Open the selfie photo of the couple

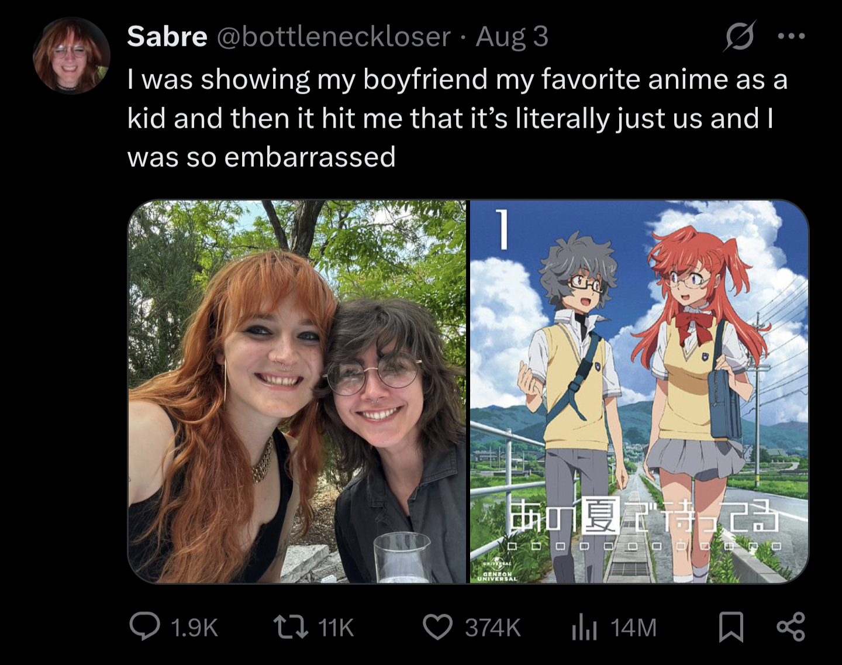click(x=297, y=391)
